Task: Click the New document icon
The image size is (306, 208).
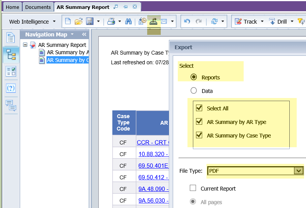Action: pos(68,21)
